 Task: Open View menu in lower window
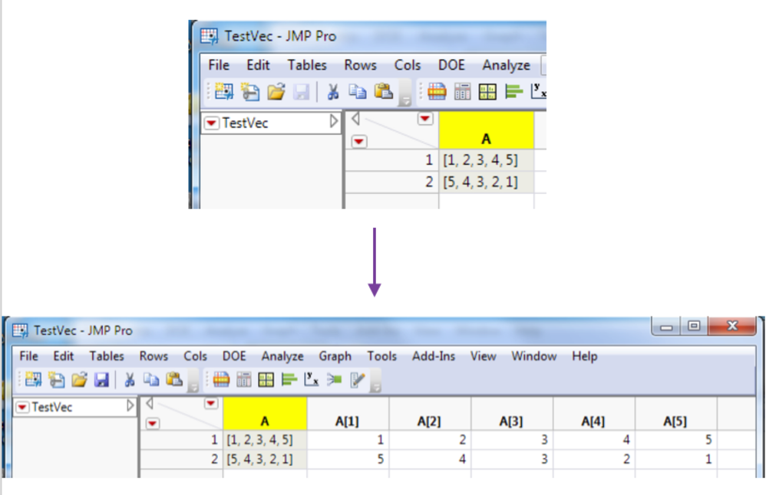(483, 356)
